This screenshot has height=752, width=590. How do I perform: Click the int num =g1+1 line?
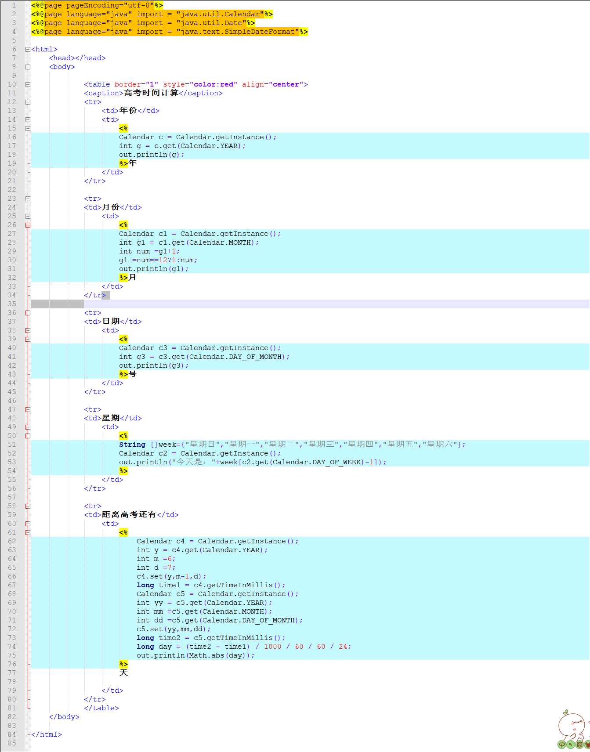(x=150, y=251)
